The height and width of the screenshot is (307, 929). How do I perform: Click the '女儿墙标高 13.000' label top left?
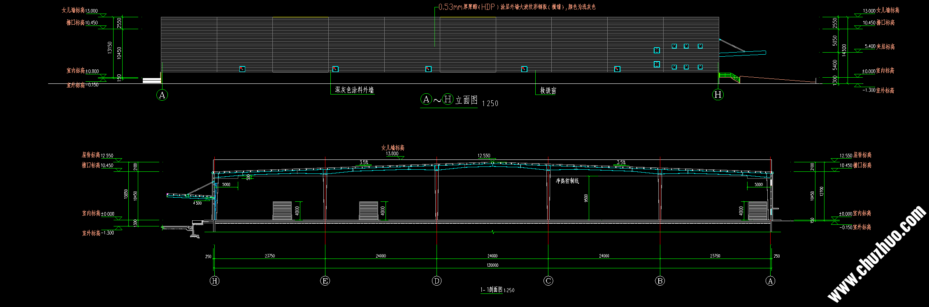pos(80,11)
